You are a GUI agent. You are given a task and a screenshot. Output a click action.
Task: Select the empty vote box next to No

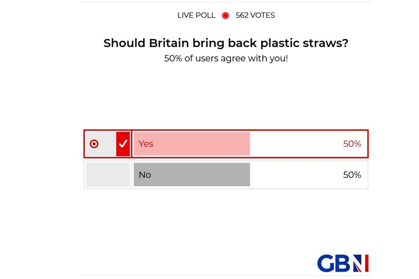pyautogui.click(x=108, y=174)
